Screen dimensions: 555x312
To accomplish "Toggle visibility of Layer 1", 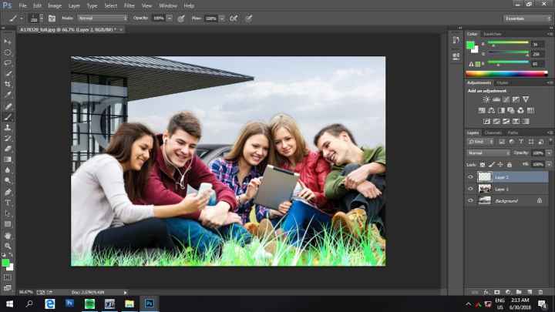I will click(470, 189).
